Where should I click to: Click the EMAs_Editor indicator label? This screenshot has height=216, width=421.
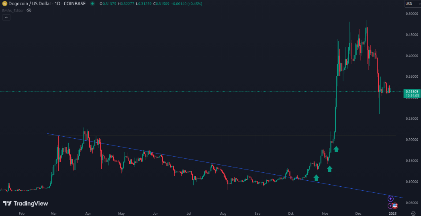(13, 10)
